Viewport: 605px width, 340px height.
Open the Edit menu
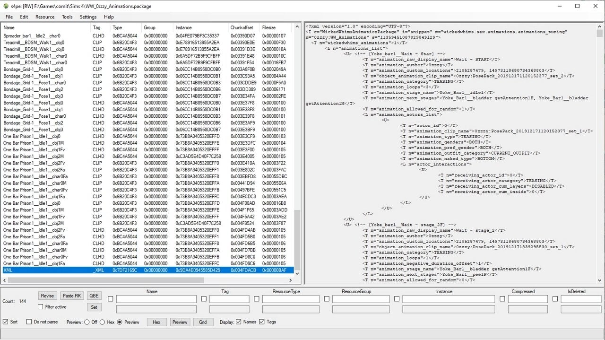pos(24,17)
